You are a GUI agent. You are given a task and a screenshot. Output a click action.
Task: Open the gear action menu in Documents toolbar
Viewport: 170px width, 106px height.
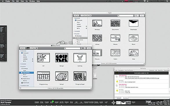84,48
